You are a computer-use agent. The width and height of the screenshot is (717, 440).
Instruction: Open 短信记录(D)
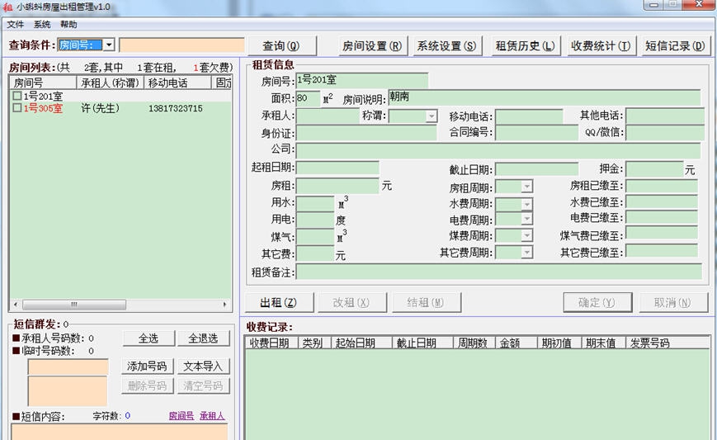point(675,45)
